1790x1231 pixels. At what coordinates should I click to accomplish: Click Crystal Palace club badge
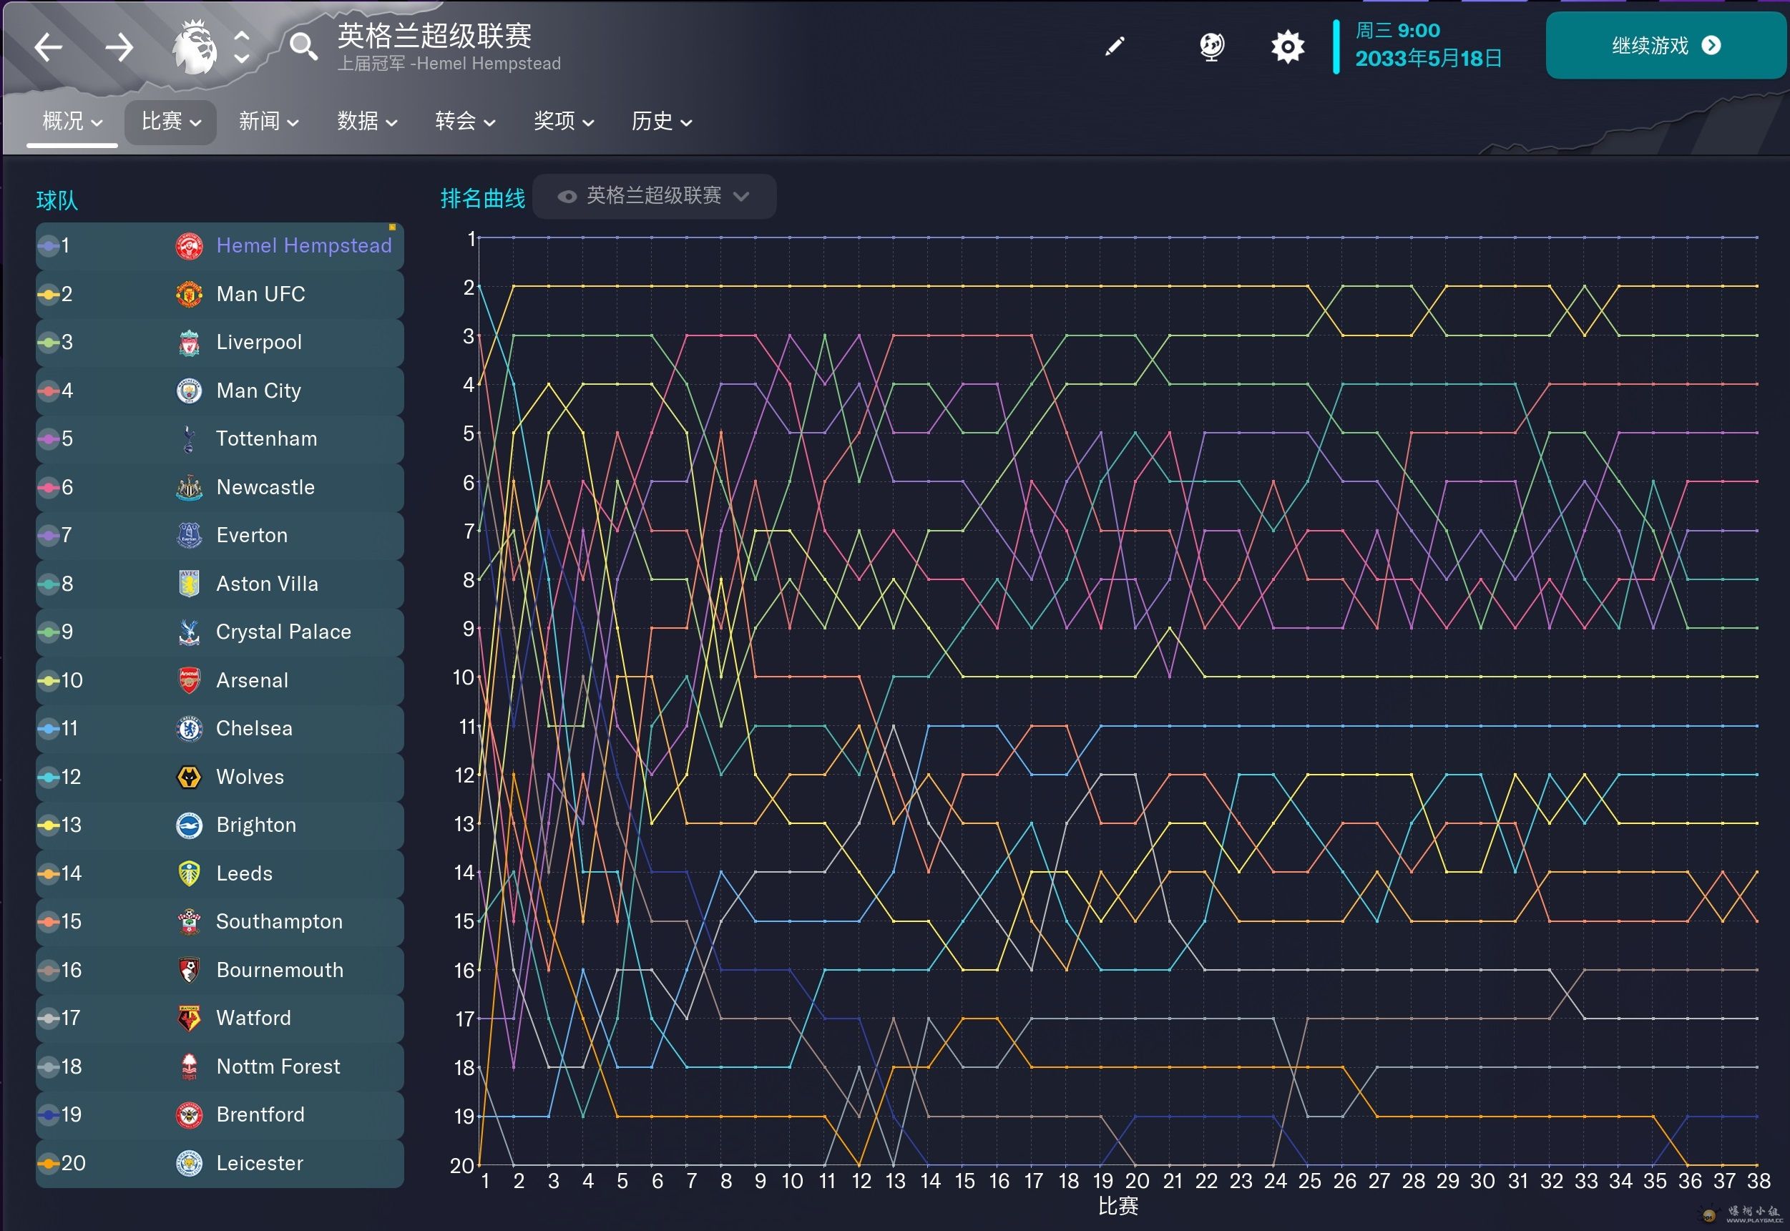point(189,632)
